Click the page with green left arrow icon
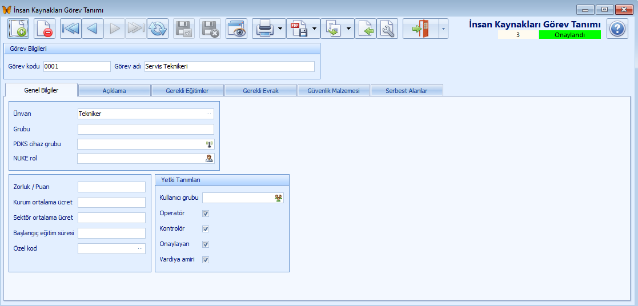Viewport: 638px width, 306px height. (x=366, y=29)
